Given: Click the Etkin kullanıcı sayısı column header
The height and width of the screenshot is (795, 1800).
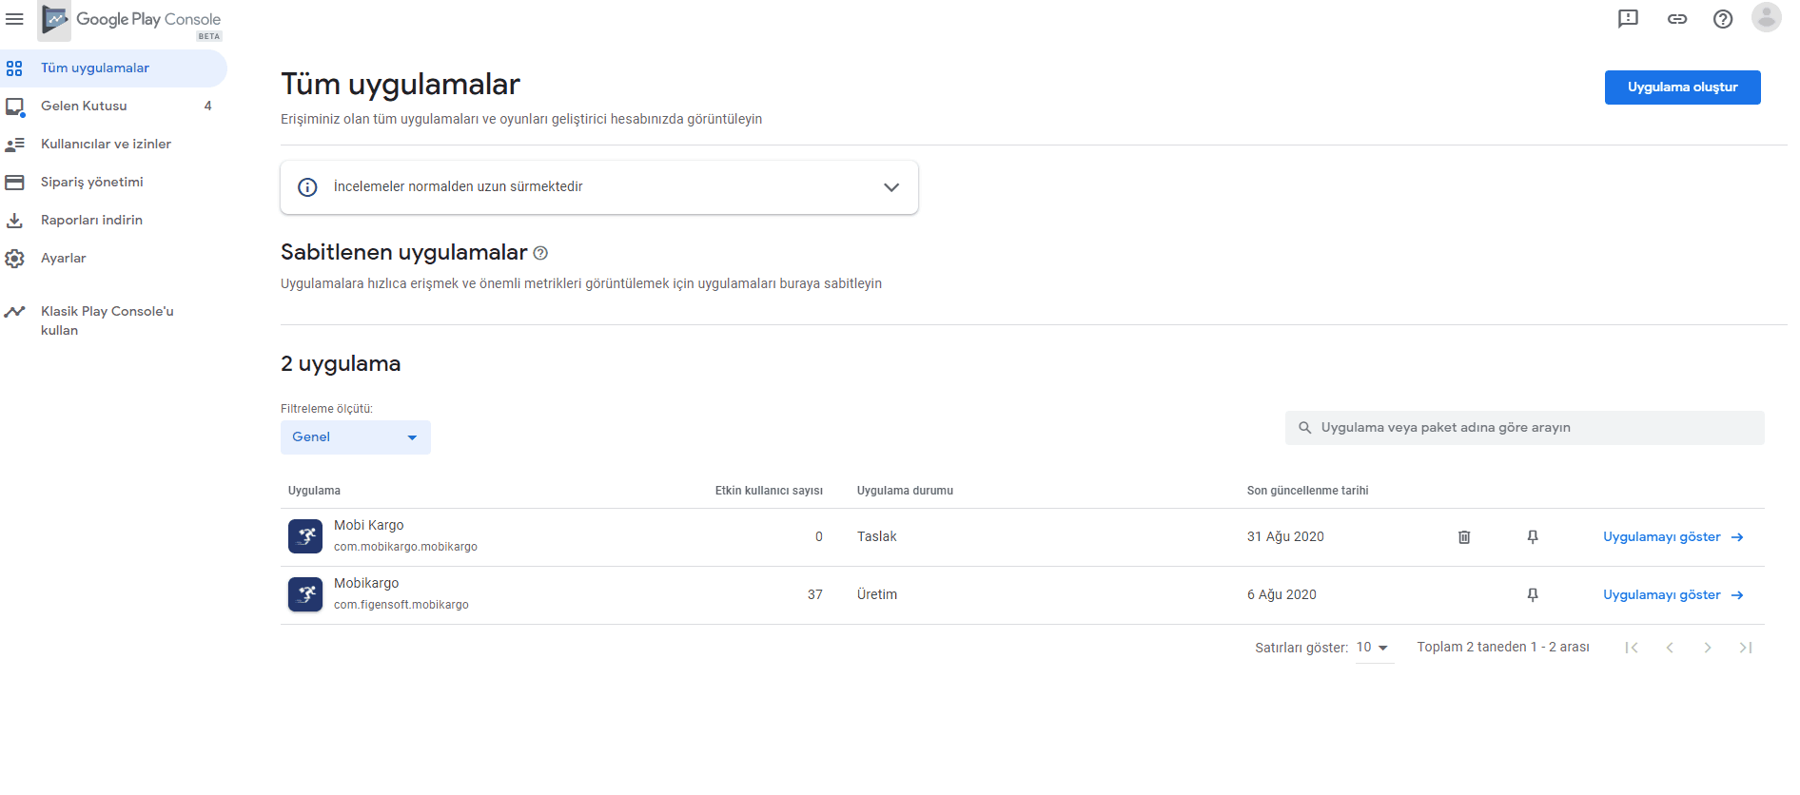Looking at the screenshot, I should 769,491.
